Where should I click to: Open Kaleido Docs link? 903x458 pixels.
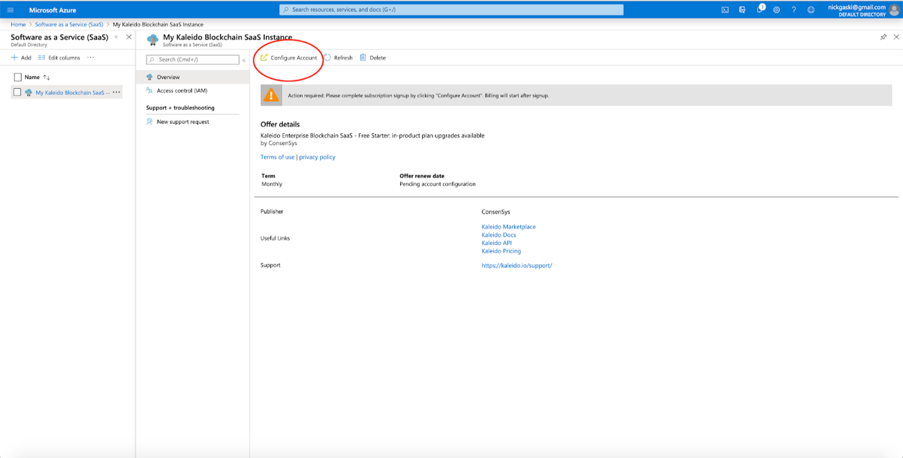(499, 235)
